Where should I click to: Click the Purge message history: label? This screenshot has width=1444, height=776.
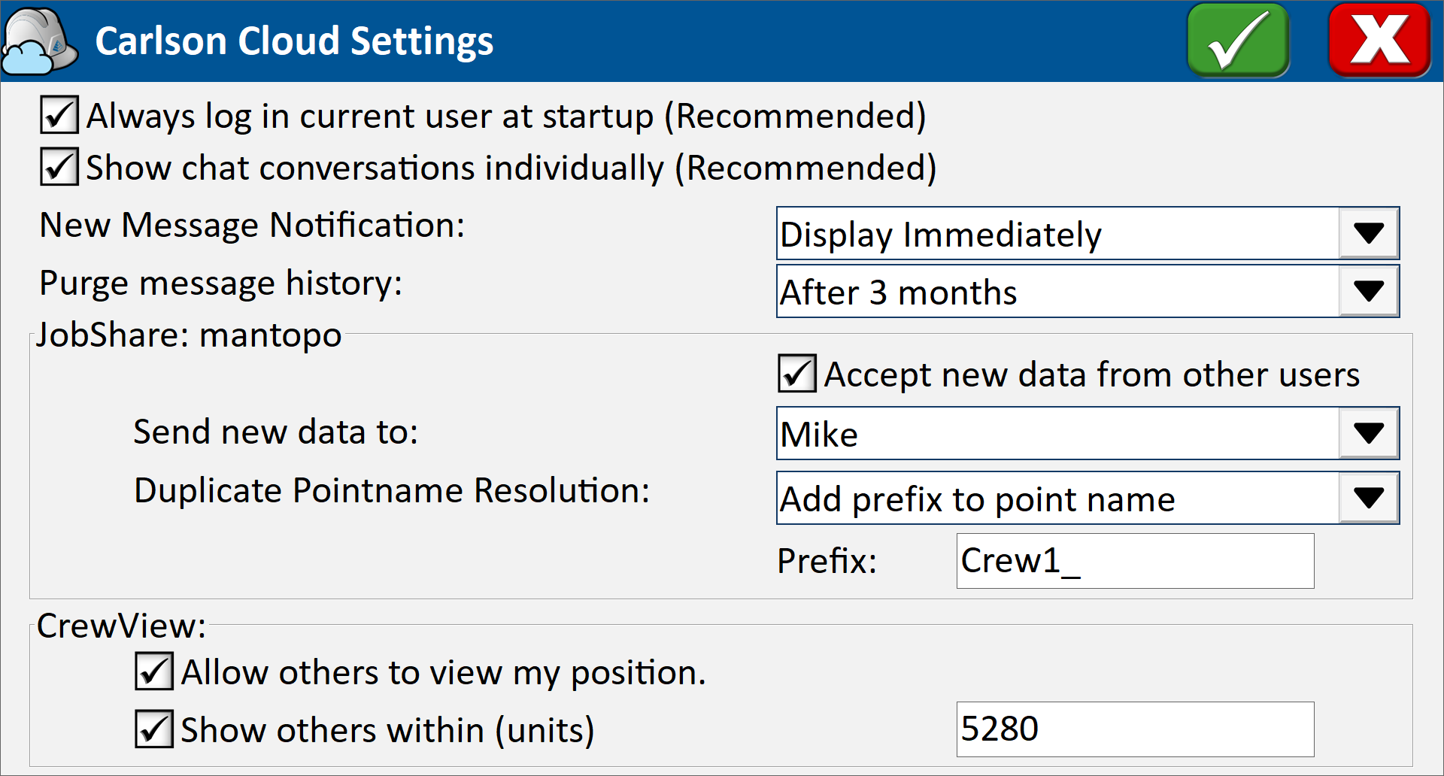(220, 283)
